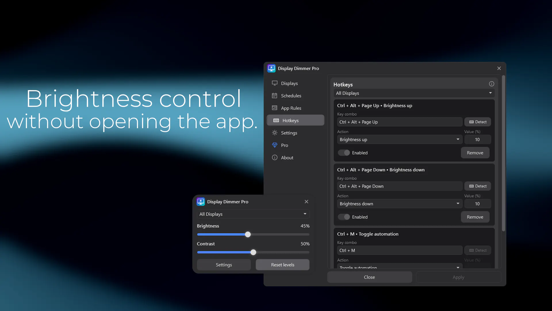Click the 'Ctrl + M • Toggle automation' heading
This screenshot has width=552, height=311.
click(x=368, y=234)
